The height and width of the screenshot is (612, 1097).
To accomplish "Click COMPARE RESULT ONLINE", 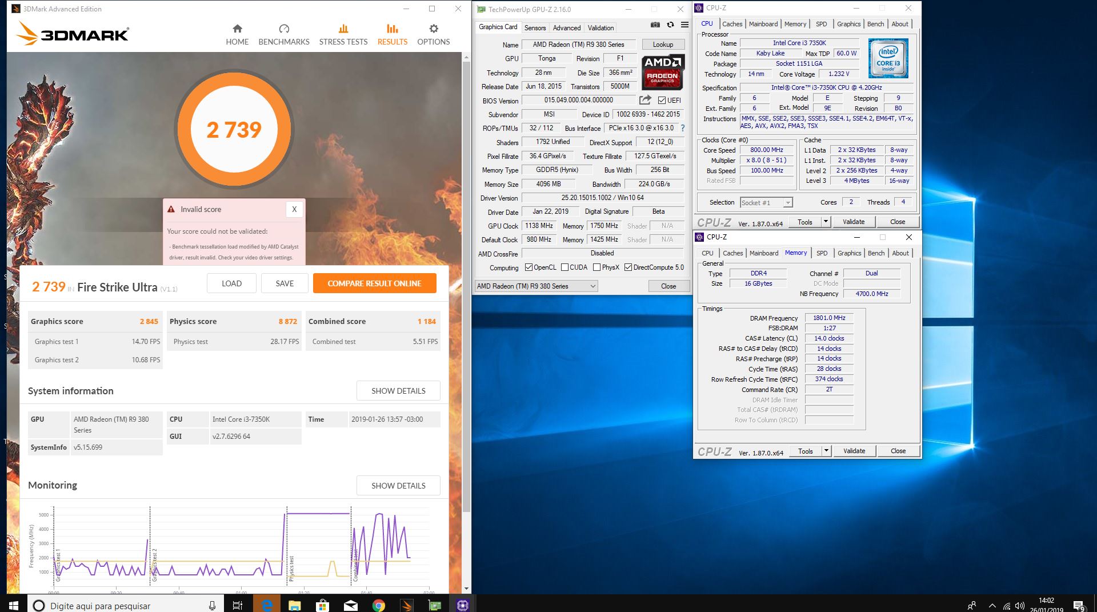I will 374,283.
